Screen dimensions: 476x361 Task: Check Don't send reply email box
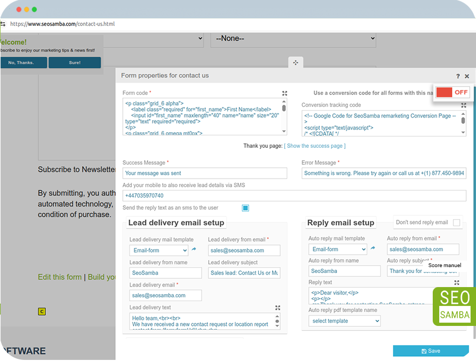tap(457, 223)
